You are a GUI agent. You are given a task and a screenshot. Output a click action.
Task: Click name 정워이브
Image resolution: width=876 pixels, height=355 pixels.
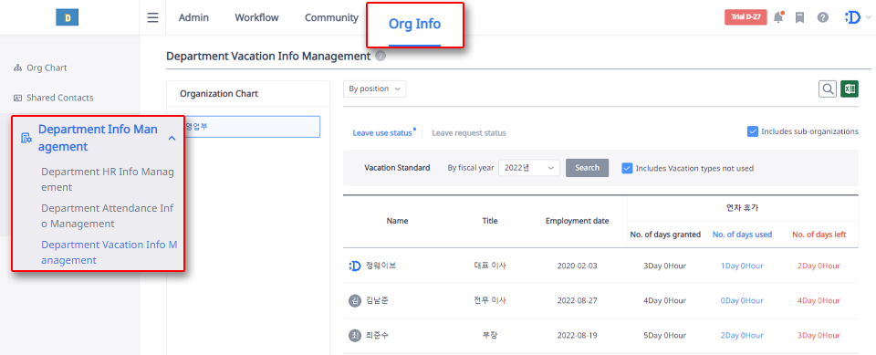[381, 266]
